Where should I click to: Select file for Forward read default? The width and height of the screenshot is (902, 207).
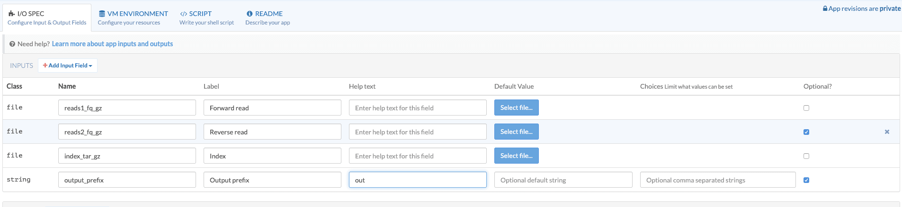tap(517, 108)
